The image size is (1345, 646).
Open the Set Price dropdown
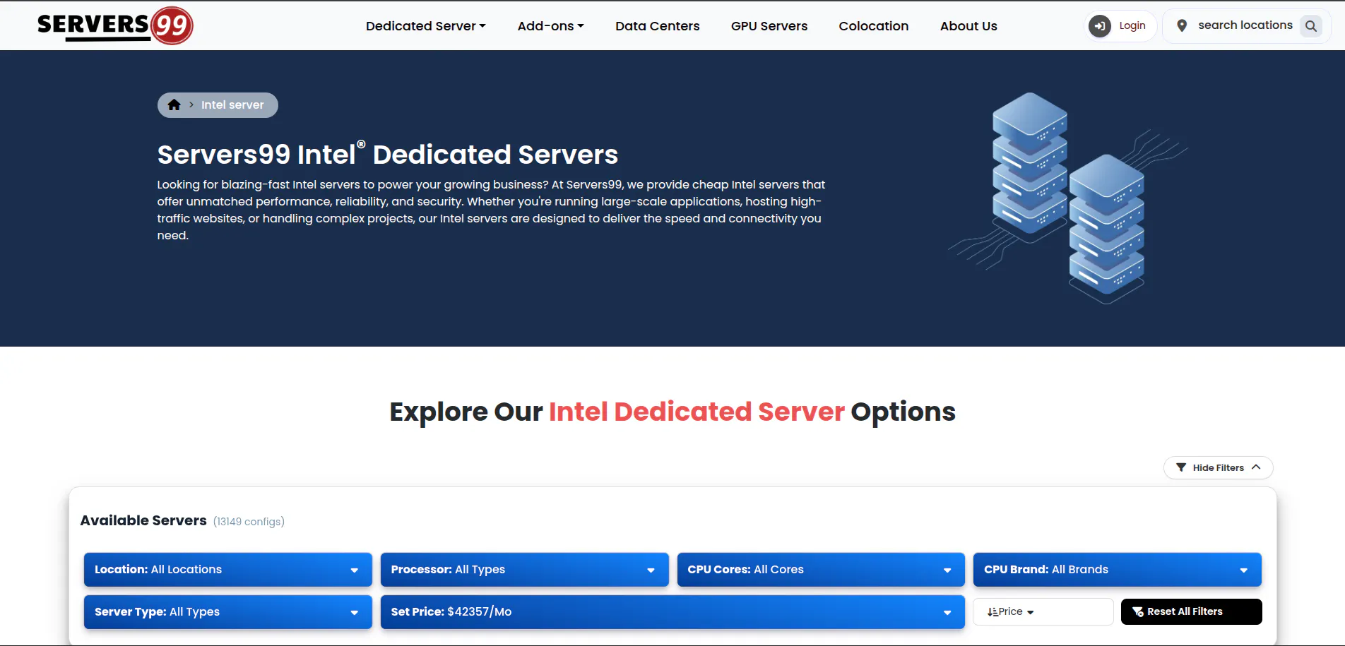point(672,612)
